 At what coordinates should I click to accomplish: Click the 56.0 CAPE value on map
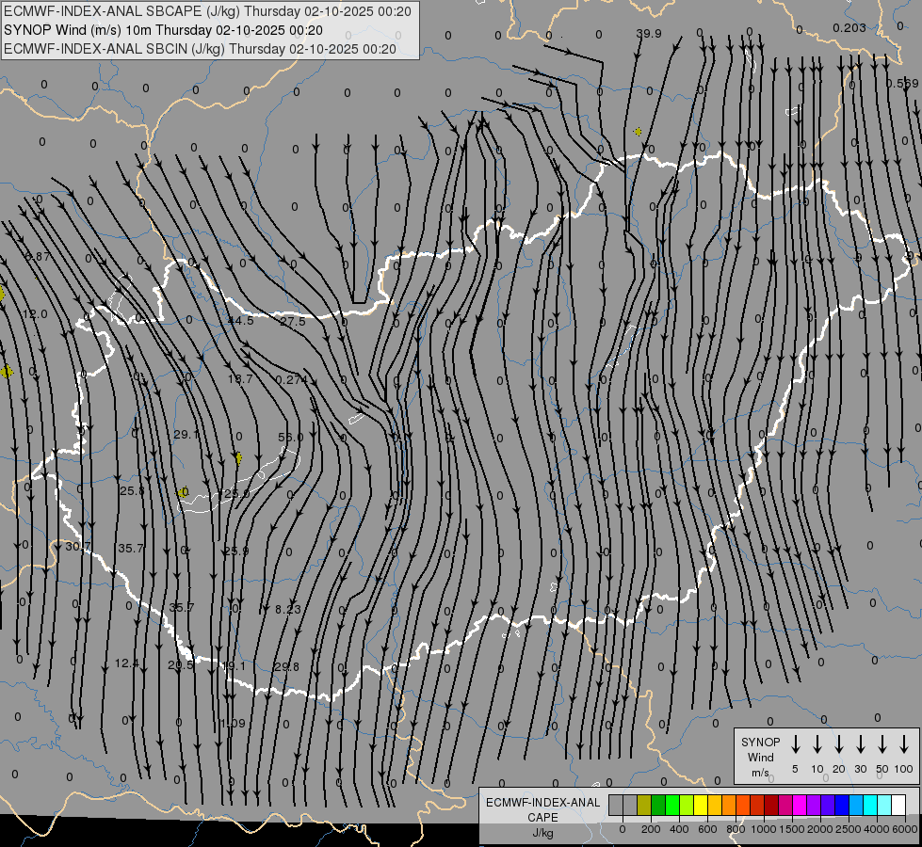pos(290,438)
